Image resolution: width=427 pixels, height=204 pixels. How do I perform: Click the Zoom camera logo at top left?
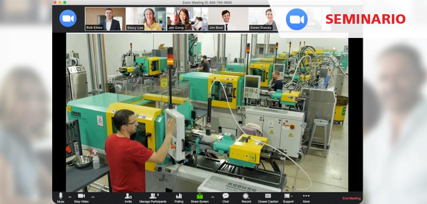tap(68, 19)
